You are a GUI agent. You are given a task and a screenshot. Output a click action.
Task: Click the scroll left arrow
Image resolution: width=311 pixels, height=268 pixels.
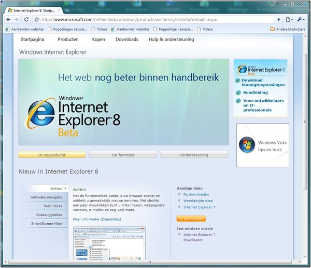(6, 262)
